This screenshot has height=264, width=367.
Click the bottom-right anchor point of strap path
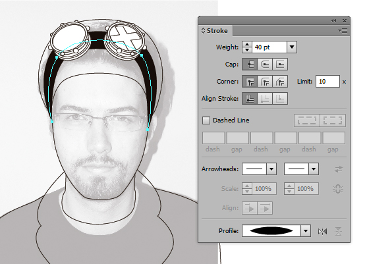(x=148, y=129)
